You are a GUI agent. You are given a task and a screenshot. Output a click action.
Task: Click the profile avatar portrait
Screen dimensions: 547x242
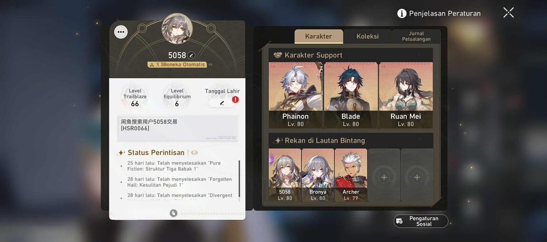[x=177, y=29]
